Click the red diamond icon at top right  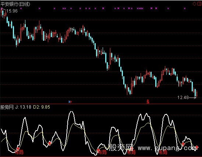click(194, 4)
